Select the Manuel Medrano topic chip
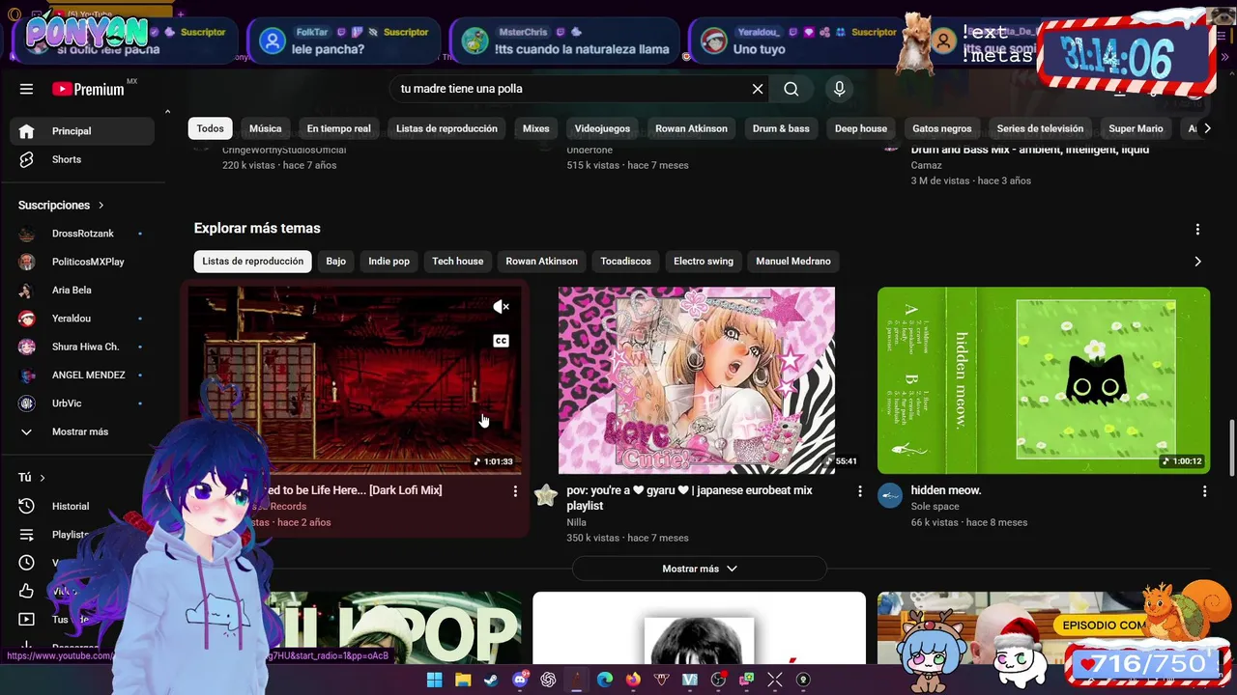 792,261
